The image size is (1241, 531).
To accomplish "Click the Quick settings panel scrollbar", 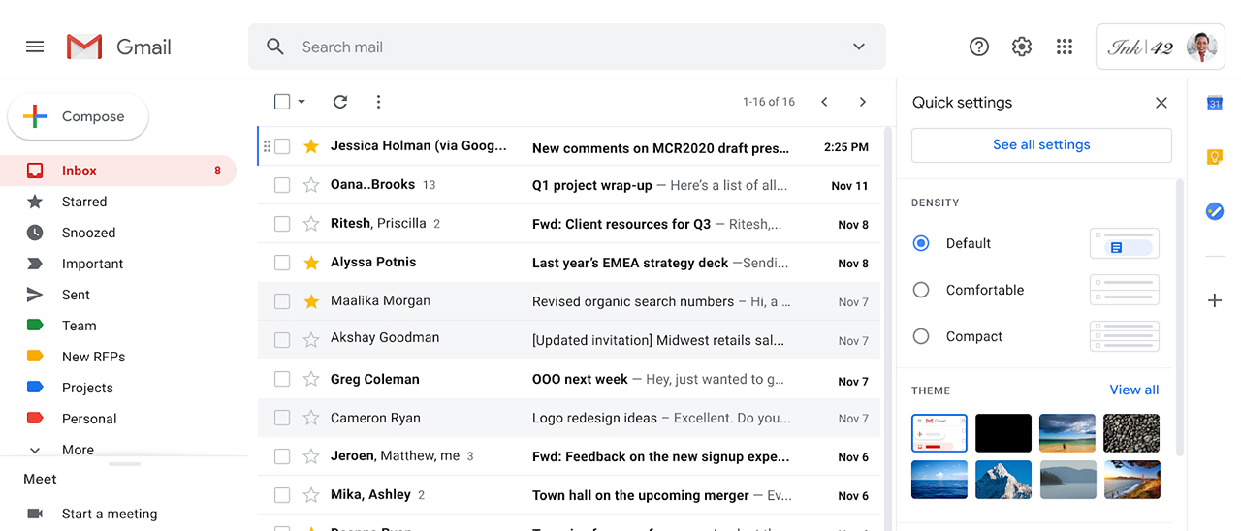I will [x=1180, y=317].
